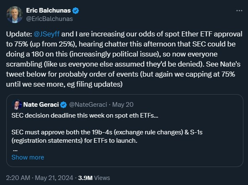248x185 pixels.
Task: Click Eric Balchunas blue verified badge
Action: click(x=75, y=10)
